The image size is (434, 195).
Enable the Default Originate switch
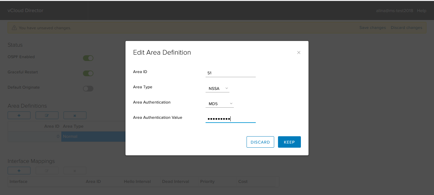point(88,89)
